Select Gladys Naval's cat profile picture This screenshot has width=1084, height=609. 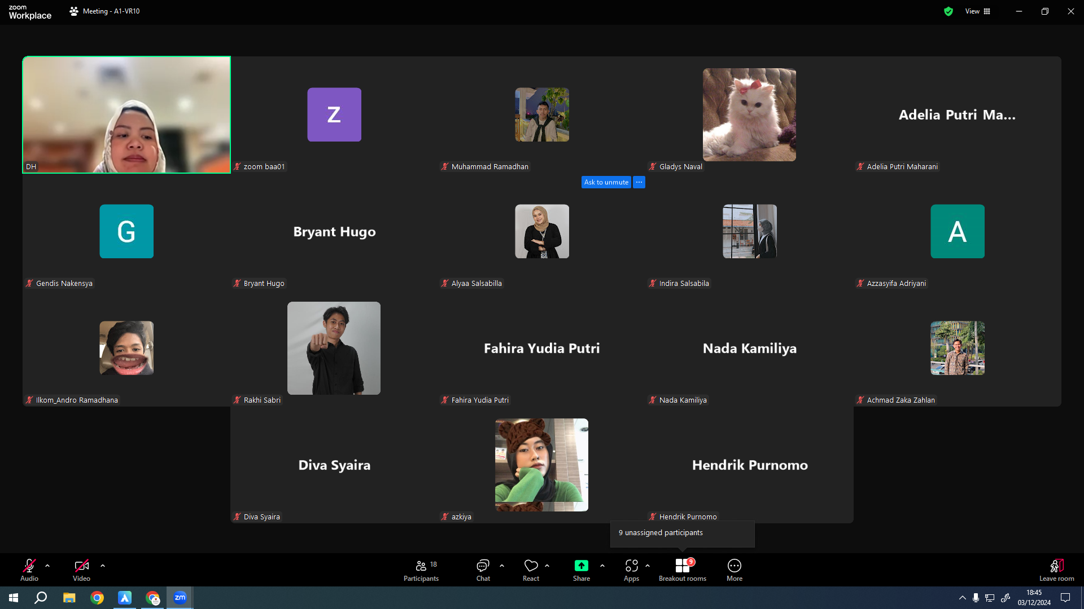click(749, 114)
